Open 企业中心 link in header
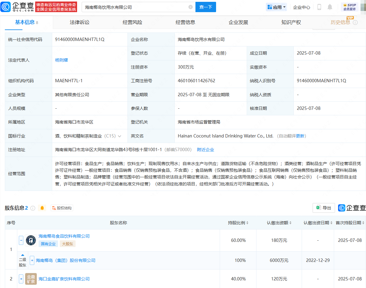366x288 pixels. coord(302,7)
